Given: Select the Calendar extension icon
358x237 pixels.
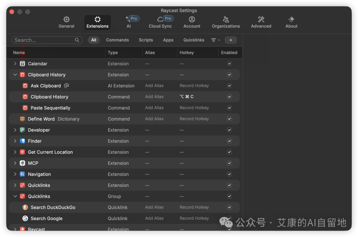Looking at the screenshot, I should pyautogui.click(x=23, y=64).
